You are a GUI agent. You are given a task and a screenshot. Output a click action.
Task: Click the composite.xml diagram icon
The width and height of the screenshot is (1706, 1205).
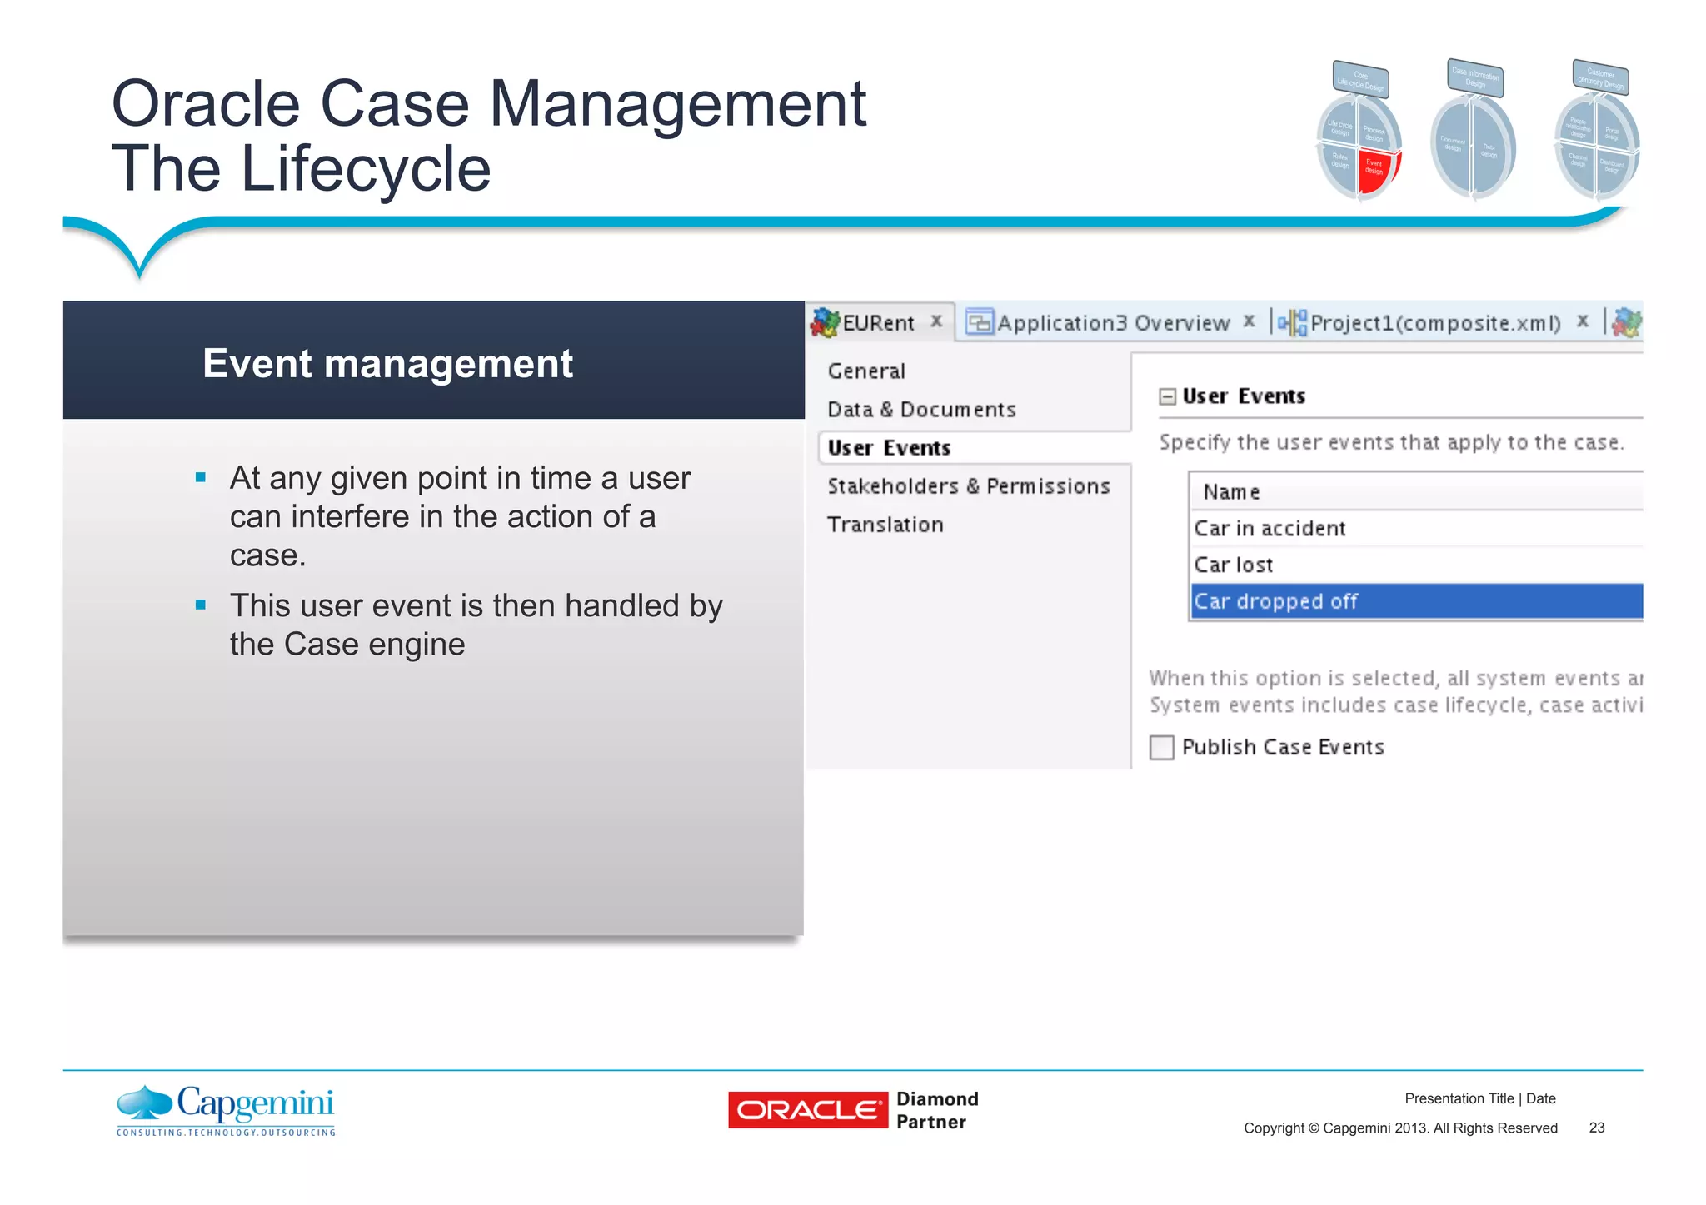point(1292,322)
